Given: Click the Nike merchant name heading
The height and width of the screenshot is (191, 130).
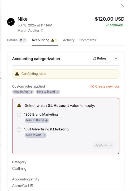Looking at the screenshot, I should tap(23, 19).
